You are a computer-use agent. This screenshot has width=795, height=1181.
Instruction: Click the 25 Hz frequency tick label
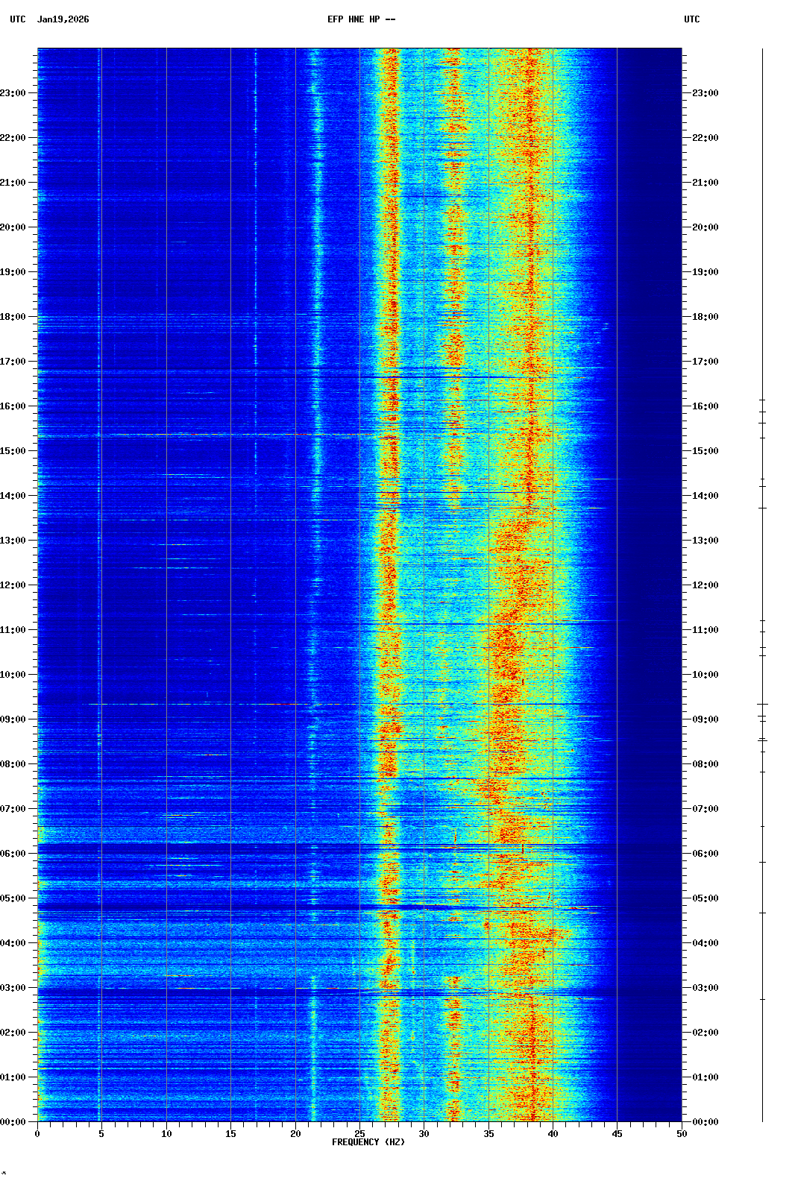[x=359, y=1134]
